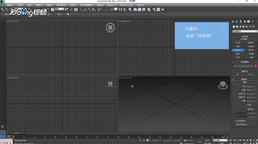Open the 动画(A) menu
The width and height of the screenshot is (258, 144).
[x=73, y=5]
